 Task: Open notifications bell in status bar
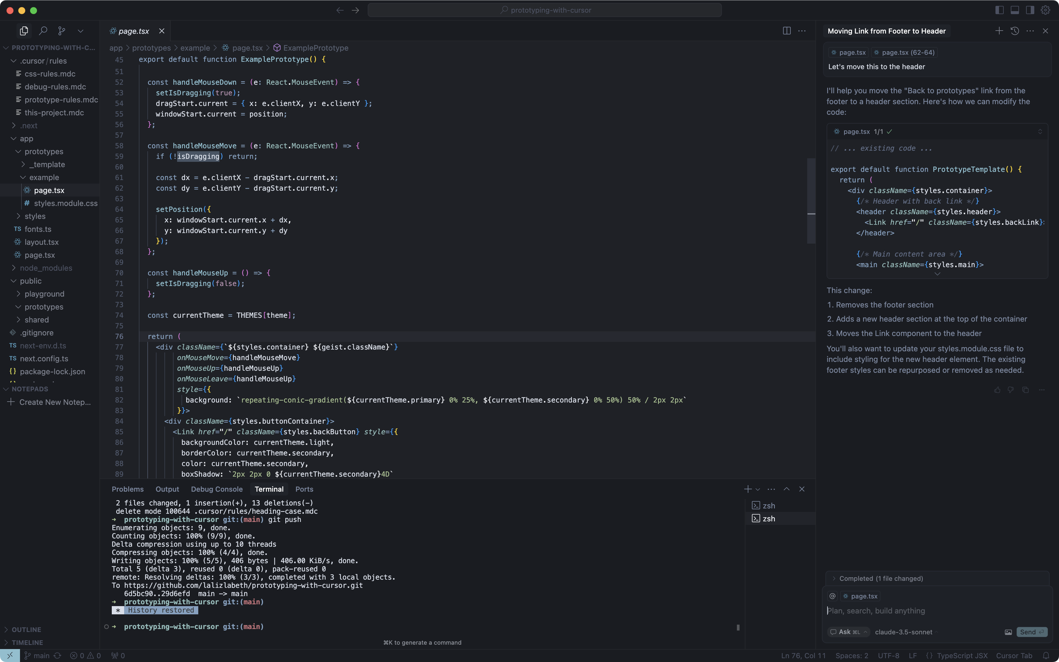[1046, 656]
